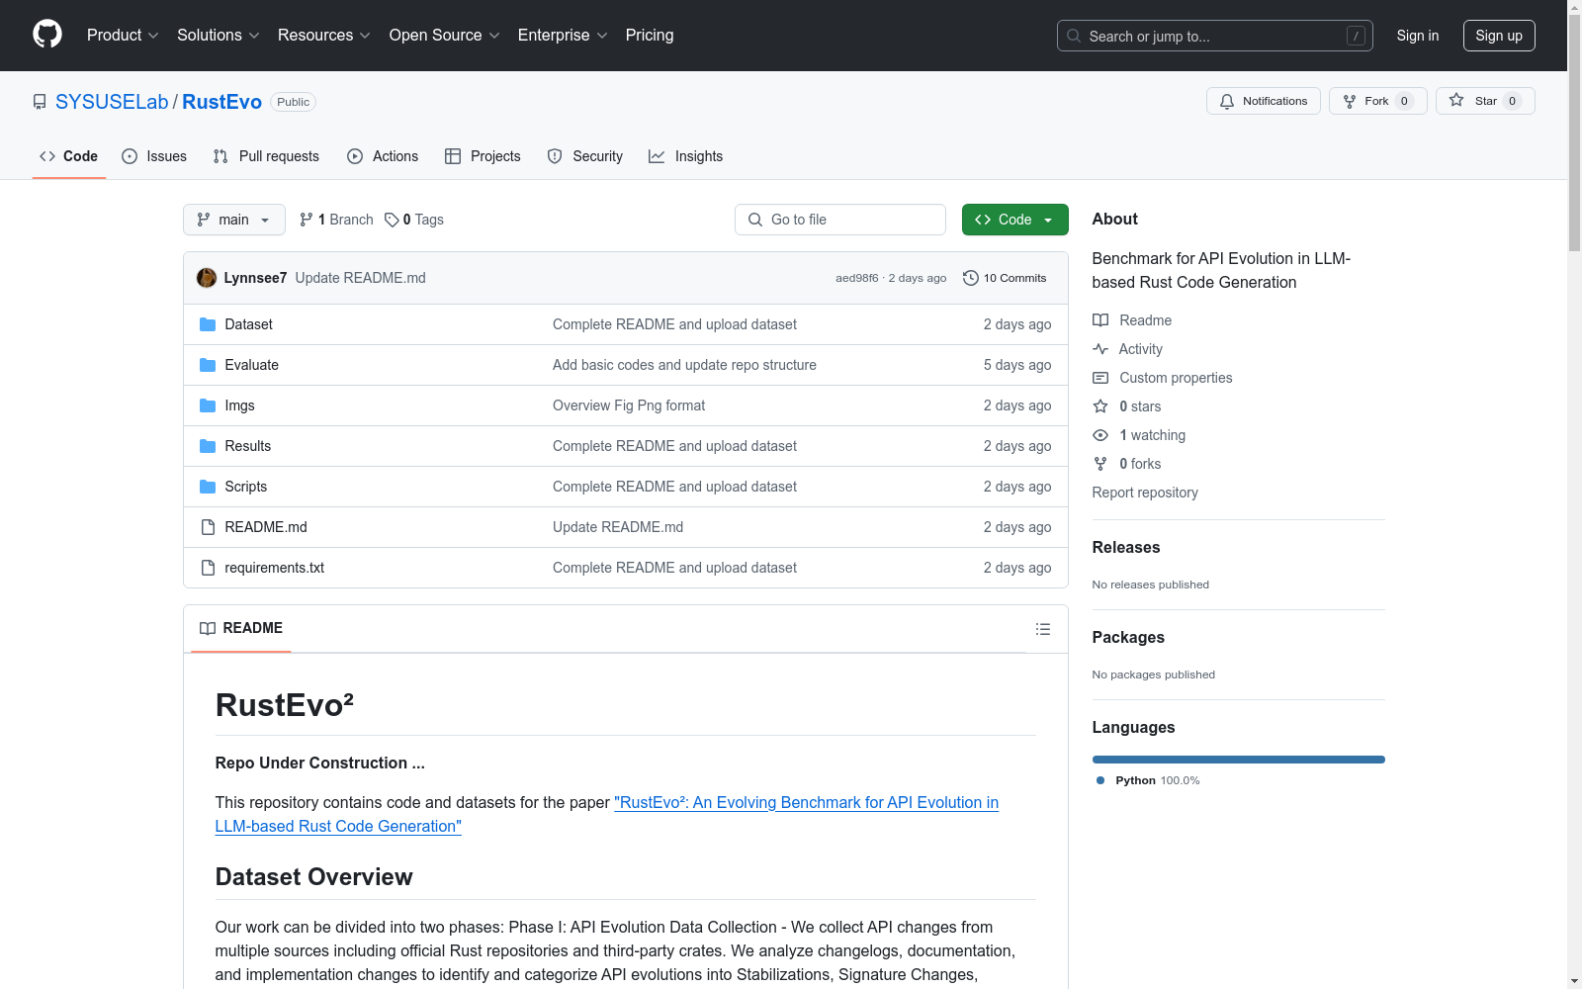Expand the Solutions menu

click(218, 35)
